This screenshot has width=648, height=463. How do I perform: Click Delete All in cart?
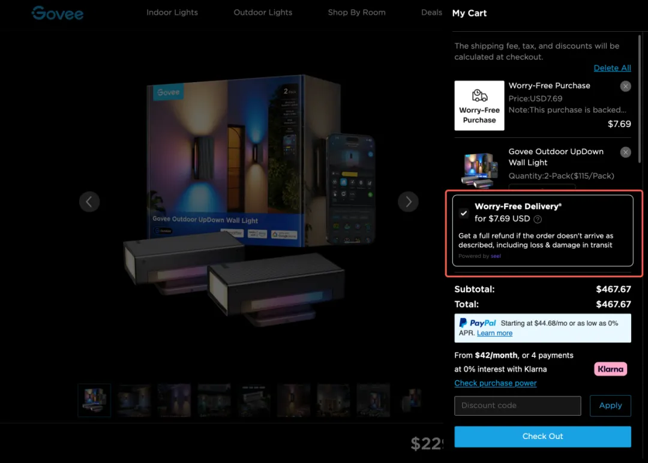tap(612, 68)
